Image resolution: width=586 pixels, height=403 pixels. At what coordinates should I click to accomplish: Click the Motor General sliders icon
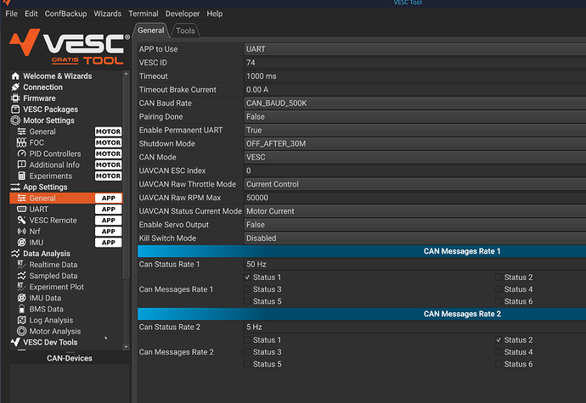22,132
